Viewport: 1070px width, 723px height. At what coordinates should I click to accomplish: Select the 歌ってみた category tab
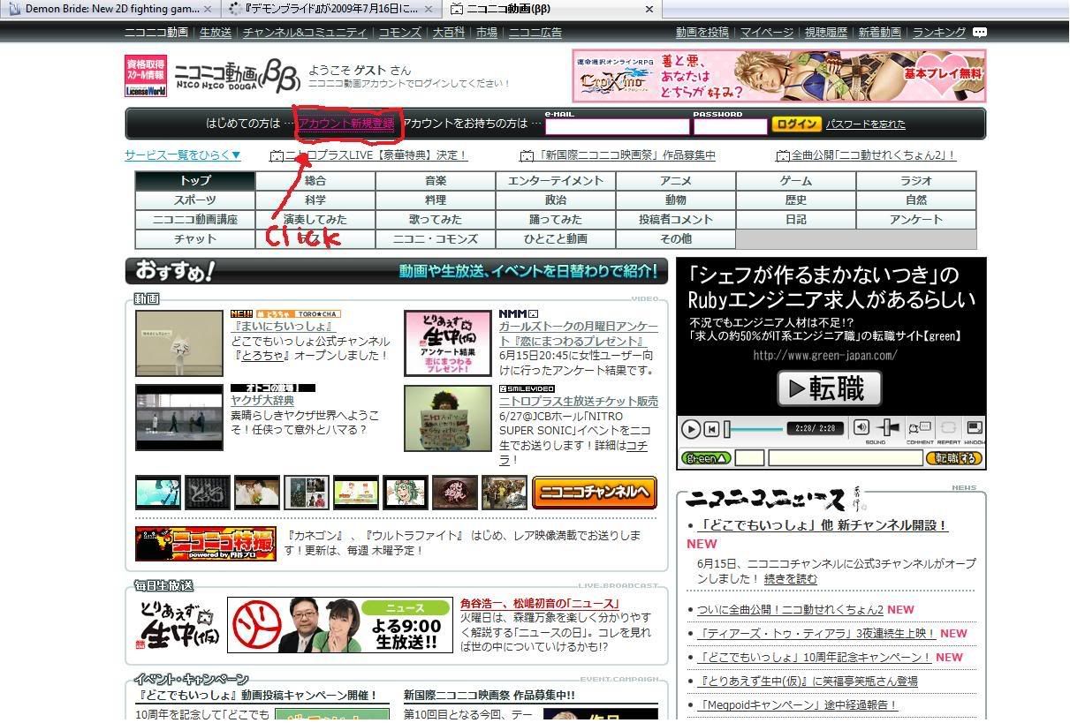coord(436,220)
